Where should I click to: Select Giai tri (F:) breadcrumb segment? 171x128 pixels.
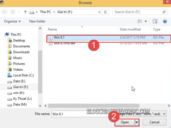[x=65, y=12]
